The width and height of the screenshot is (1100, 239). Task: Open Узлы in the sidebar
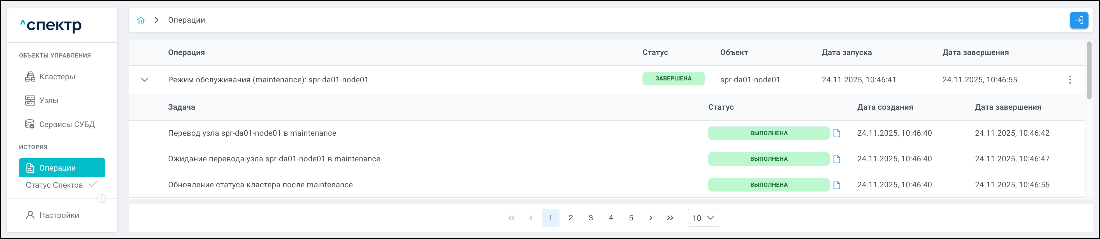tap(49, 100)
